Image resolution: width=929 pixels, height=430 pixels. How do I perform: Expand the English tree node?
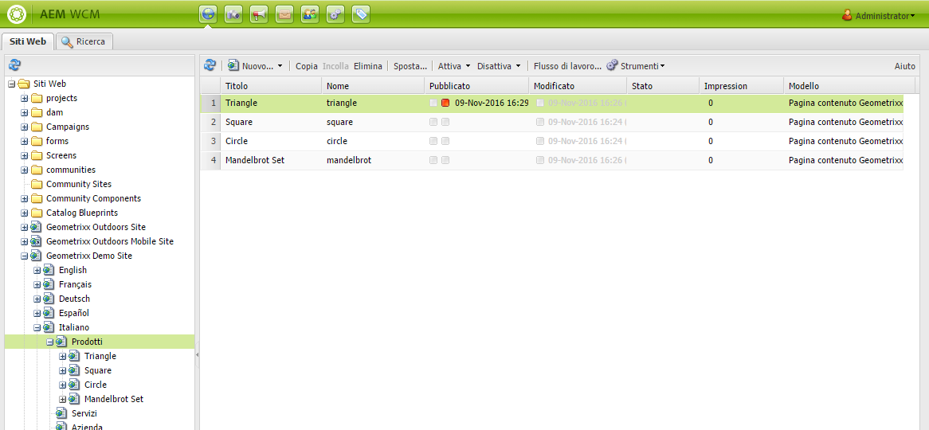click(x=37, y=270)
